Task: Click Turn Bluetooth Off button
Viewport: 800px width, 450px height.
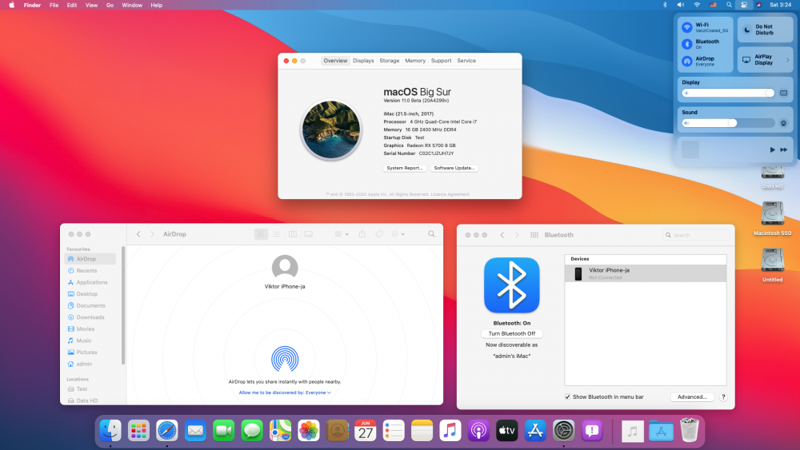Action: coord(512,333)
